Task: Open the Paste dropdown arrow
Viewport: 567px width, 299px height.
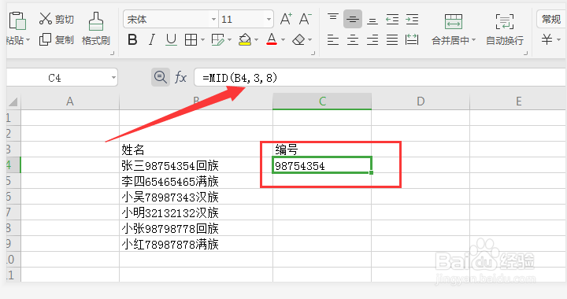Action: coord(28,39)
